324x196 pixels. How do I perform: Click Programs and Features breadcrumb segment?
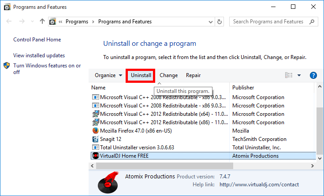(x=125, y=22)
